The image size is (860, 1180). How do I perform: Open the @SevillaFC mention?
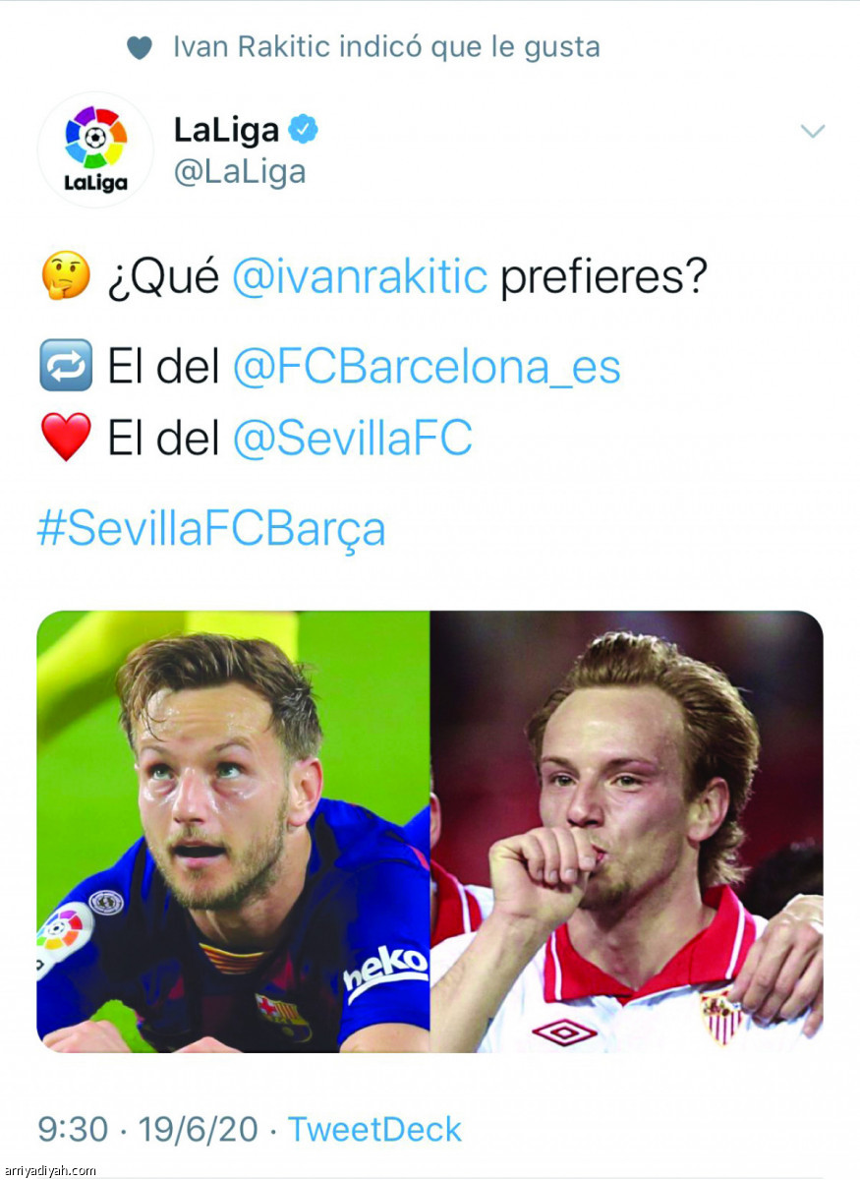tap(353, 439)
